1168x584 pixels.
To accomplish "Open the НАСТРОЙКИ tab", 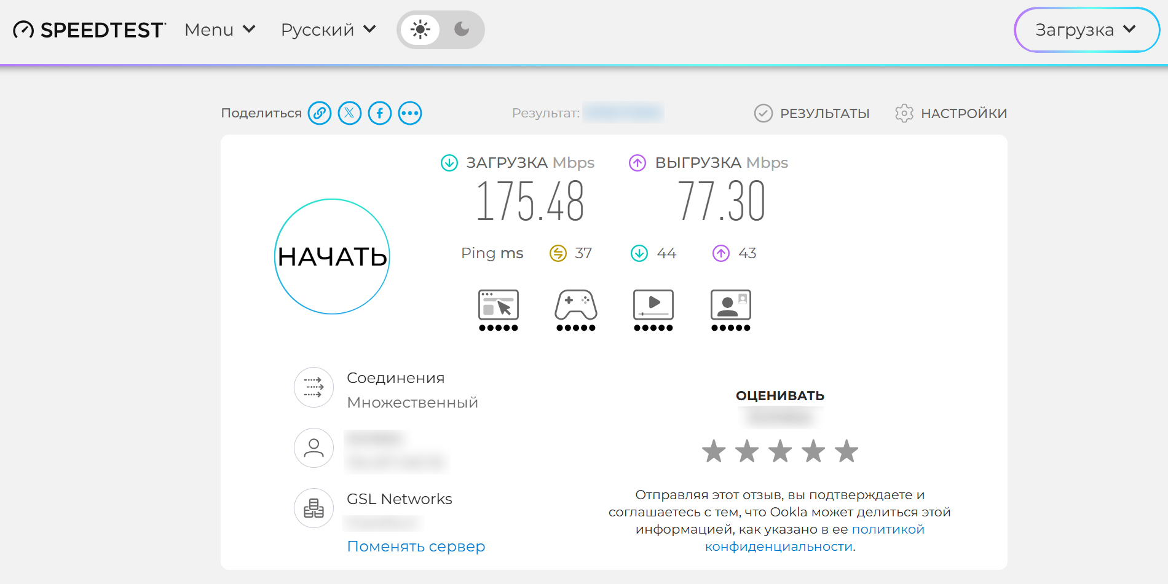I will point(951,113).
